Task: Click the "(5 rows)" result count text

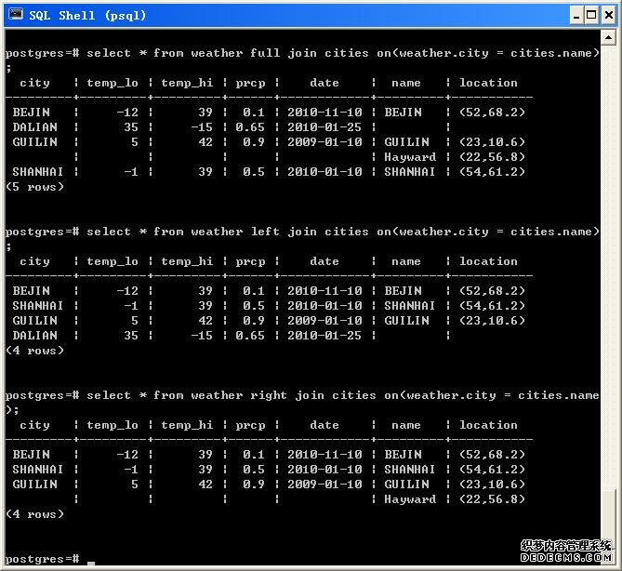Action: coord(35,187)
